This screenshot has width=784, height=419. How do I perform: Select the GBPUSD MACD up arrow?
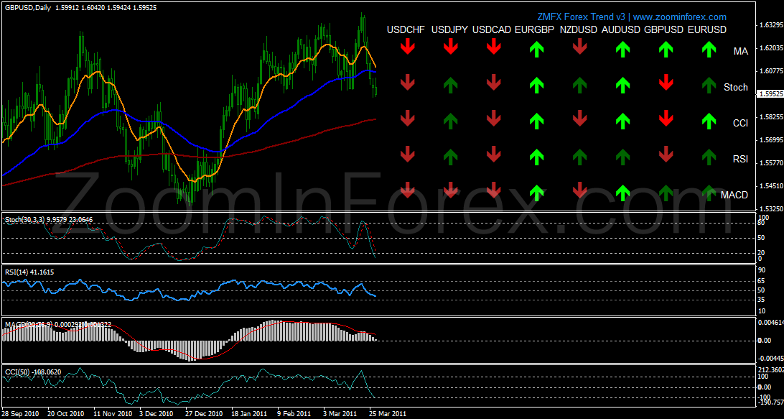pos(666,193)
